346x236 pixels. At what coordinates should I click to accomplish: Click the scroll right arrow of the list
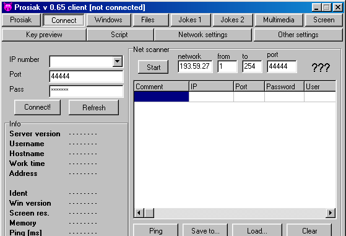point(331,213)
